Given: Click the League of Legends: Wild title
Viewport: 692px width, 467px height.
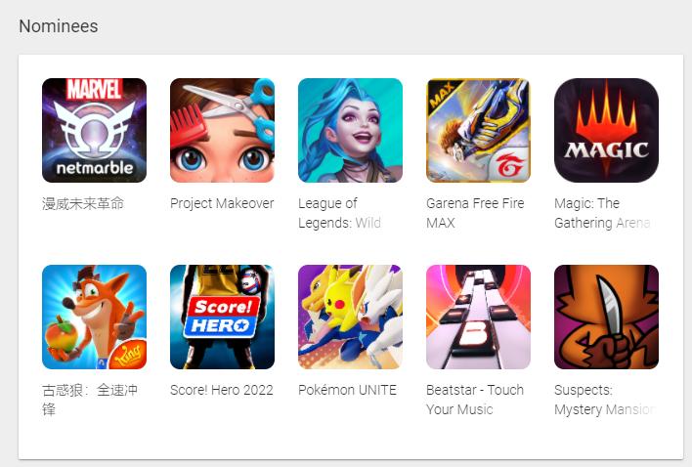Looking at the screenshot, I should tap(339, 213).
